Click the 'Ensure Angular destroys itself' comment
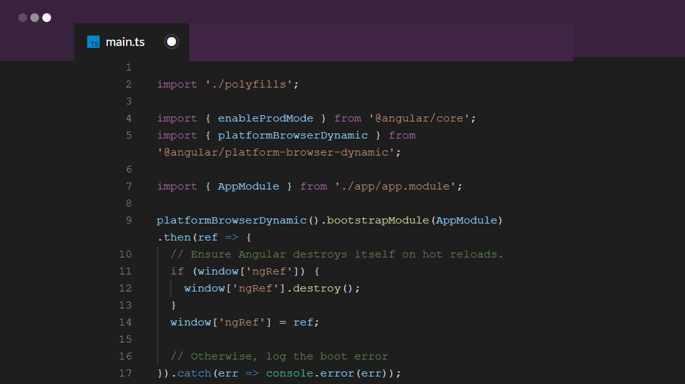Screen dimensions: 685x384 click(337, 254)
